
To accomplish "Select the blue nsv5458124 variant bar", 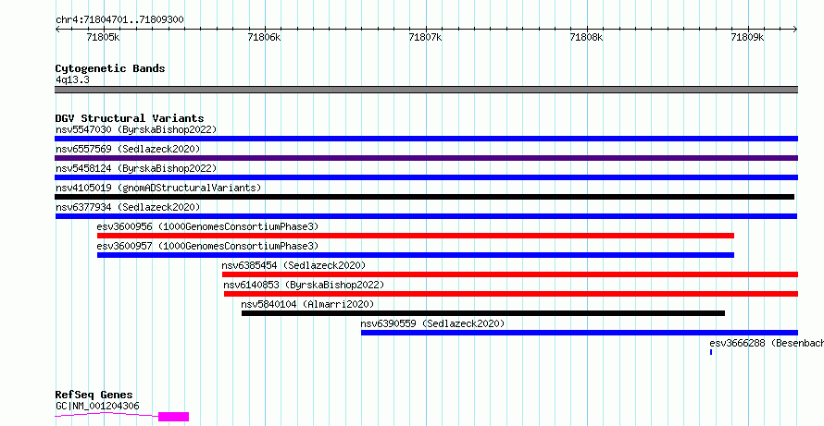I will [x=426, y=177].
